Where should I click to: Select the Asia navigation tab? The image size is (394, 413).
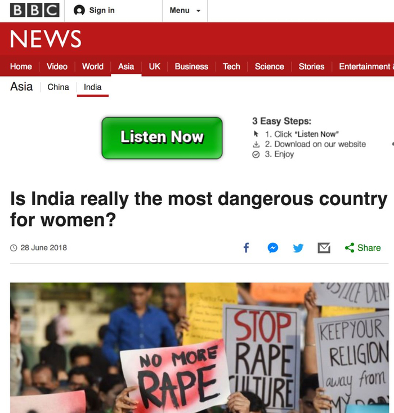(x=126, y=66)
